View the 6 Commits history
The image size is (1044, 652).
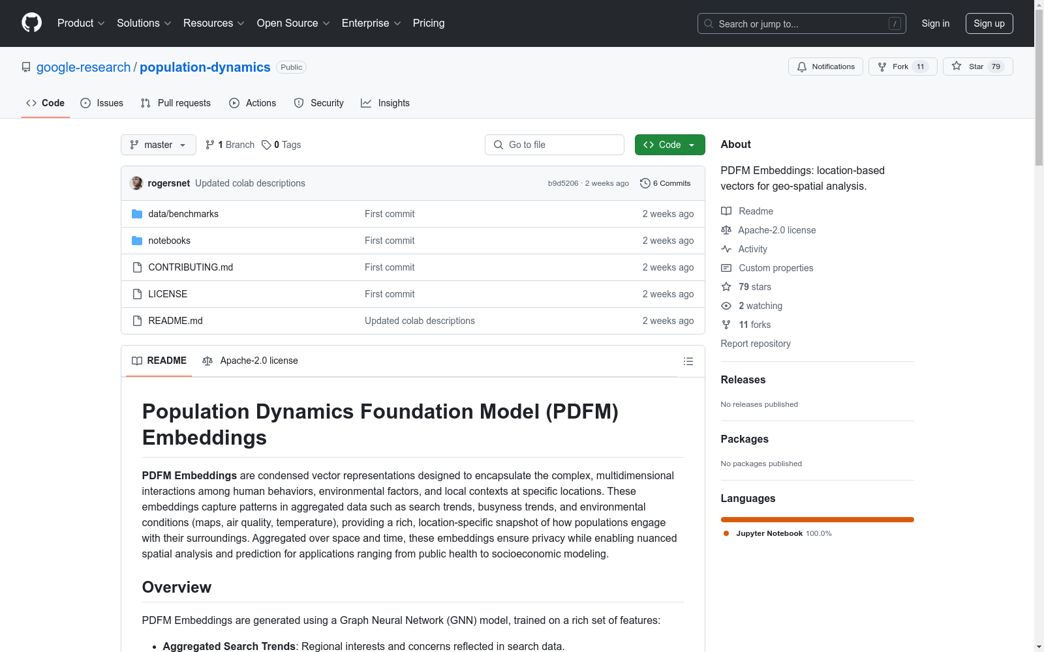pos(666,183)
